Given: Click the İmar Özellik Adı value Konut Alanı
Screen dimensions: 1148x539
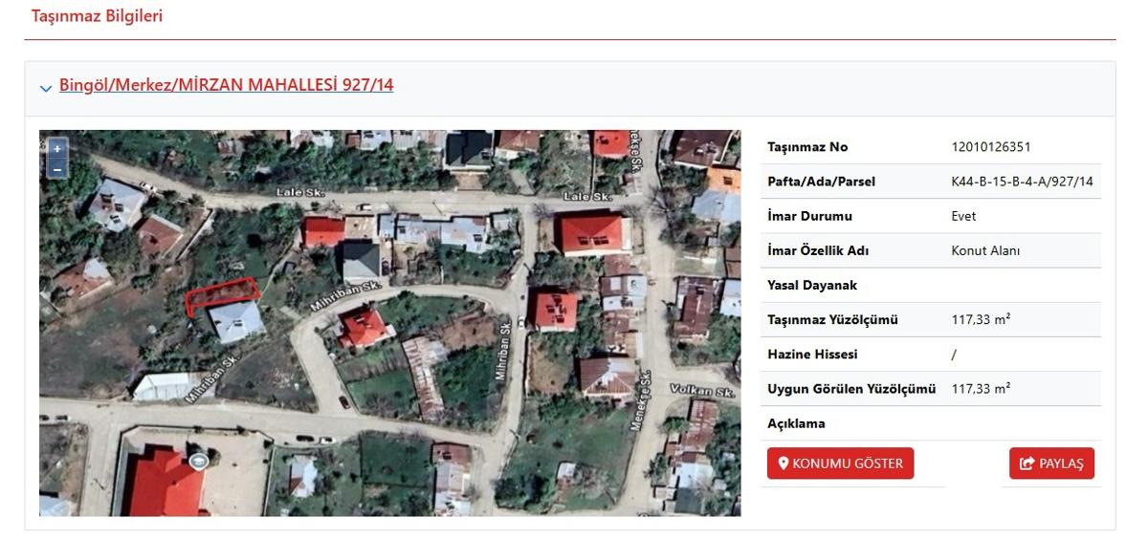Looking at the screenshot, I should (x=985, y=250).
